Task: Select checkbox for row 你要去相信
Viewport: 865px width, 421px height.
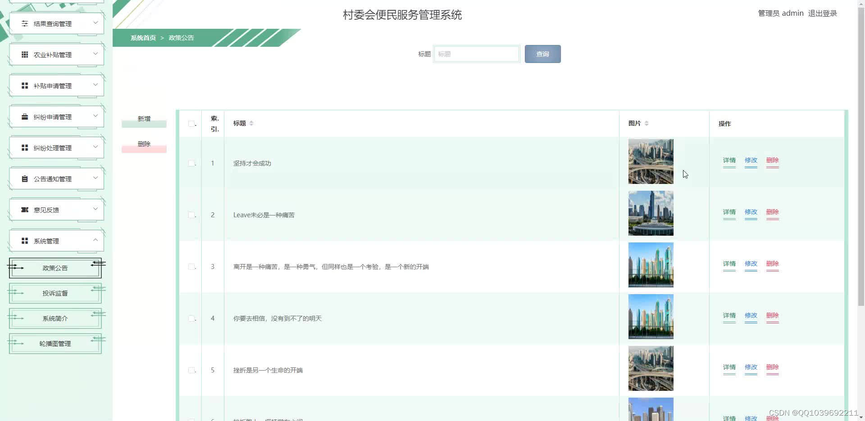Action: click(x=191, y=318)
